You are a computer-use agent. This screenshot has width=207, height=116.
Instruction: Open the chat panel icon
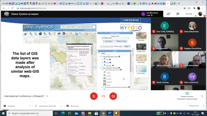[178, 14]
